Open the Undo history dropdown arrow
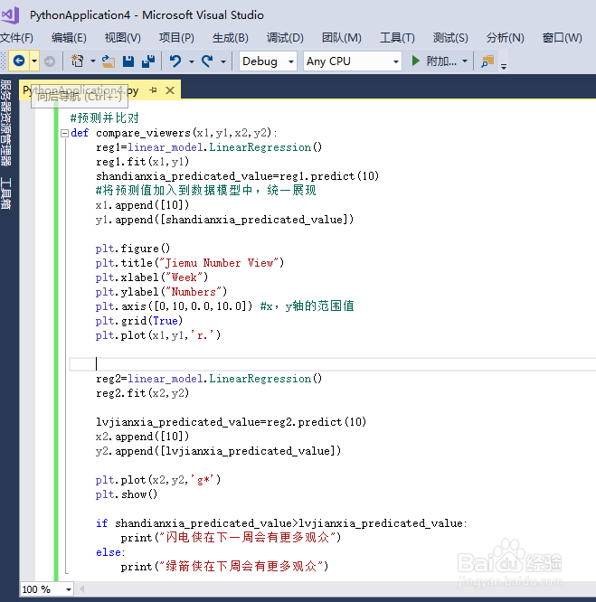The image size is (596, 602). point(191,61)
